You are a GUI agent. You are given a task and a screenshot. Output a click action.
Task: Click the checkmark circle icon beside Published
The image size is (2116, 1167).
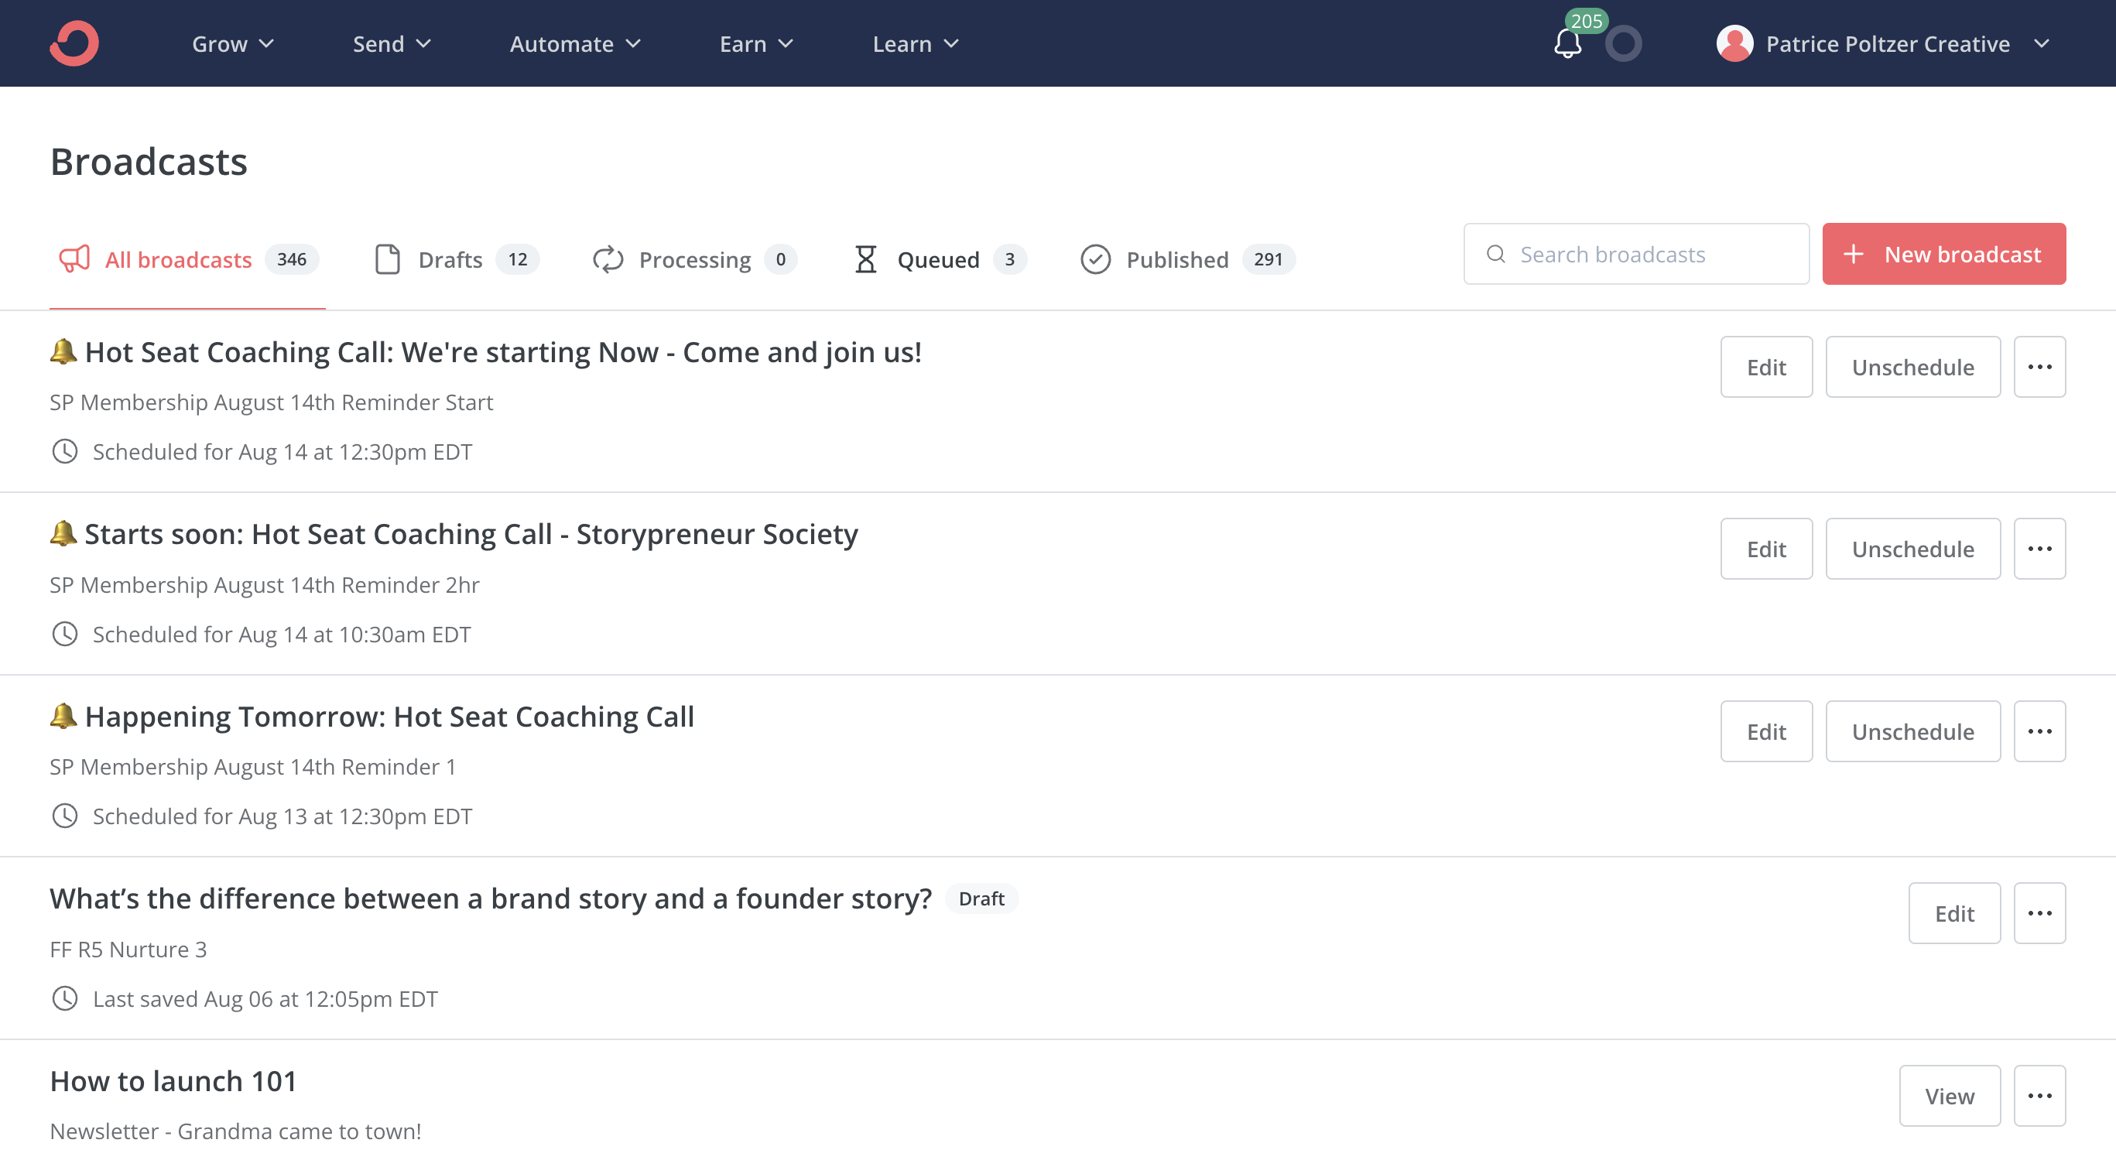click(x=1096, y=259)
